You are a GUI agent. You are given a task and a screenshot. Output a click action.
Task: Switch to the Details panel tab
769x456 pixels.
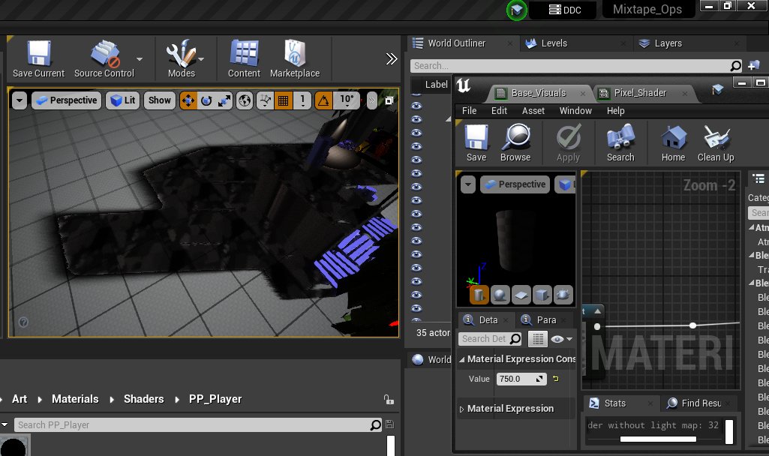tap(486, 319)
